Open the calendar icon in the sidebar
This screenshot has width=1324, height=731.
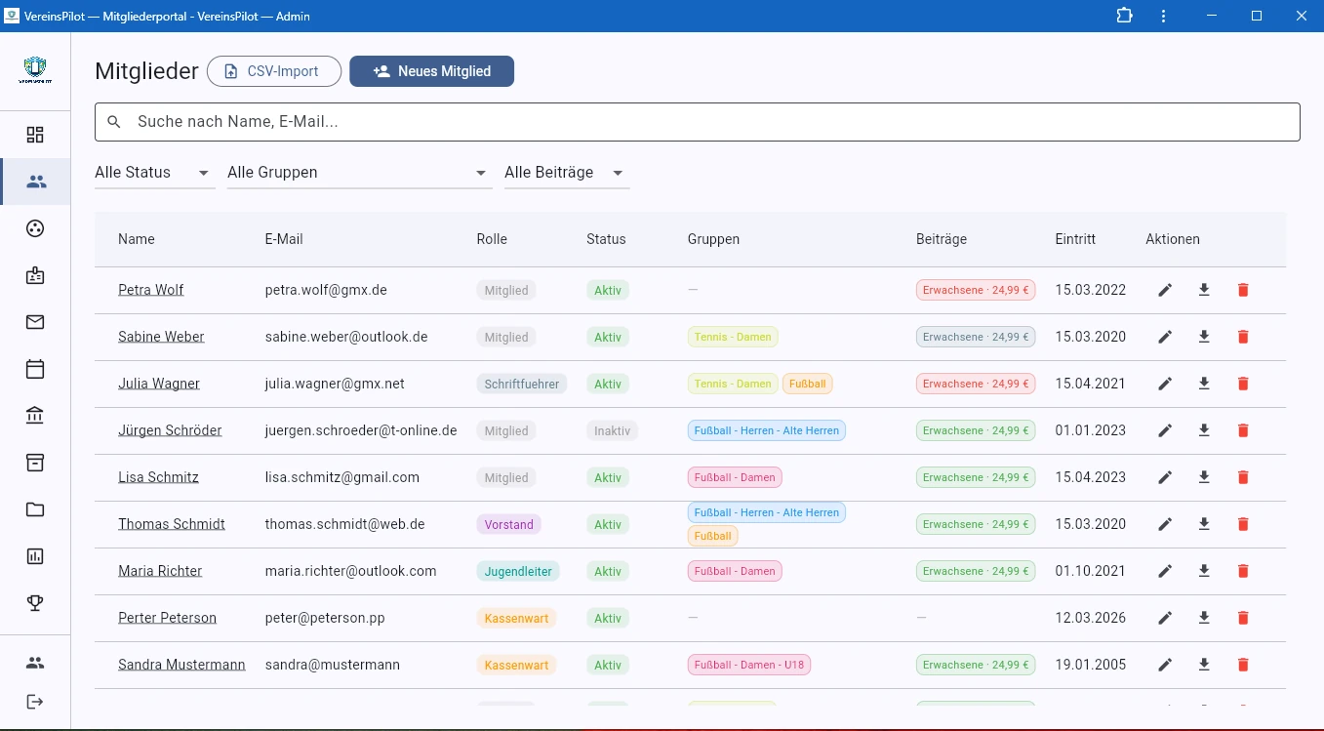point(35,369)
